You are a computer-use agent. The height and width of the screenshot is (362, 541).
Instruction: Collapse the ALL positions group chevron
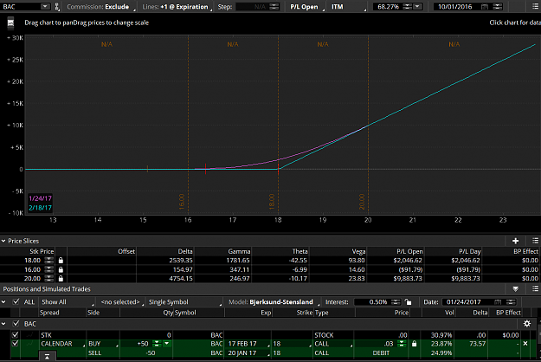pyautogui.click(x=3, y=302)
